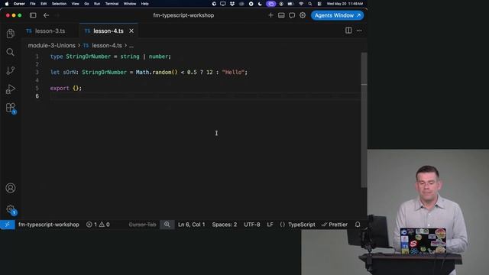Open the Run menu
Screen dimensions: 489x275
(x=97, y=4)
